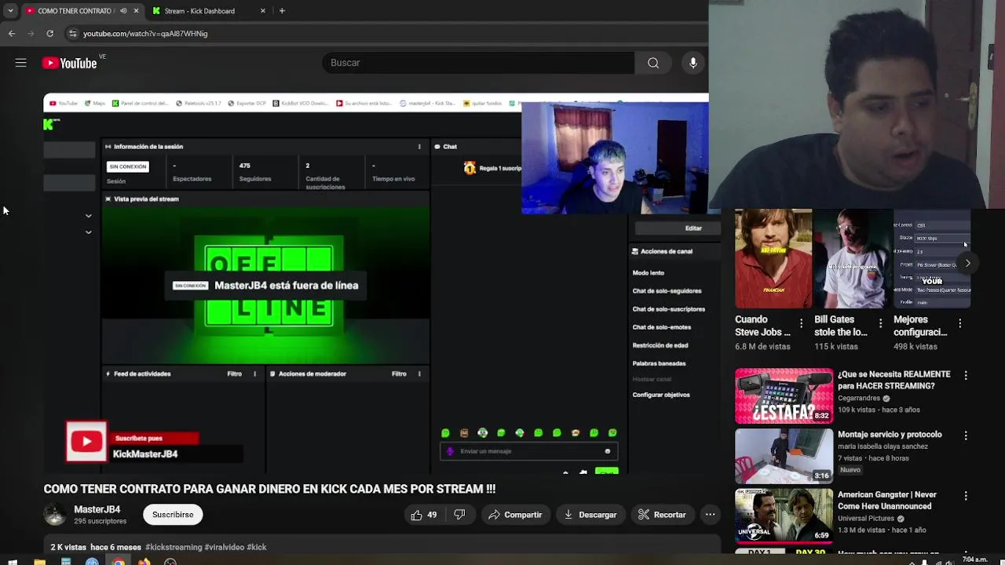The width and height of the screenshot is (1005, 565).
Task: Click the Recortar clip button
Action: click(662, 515)
